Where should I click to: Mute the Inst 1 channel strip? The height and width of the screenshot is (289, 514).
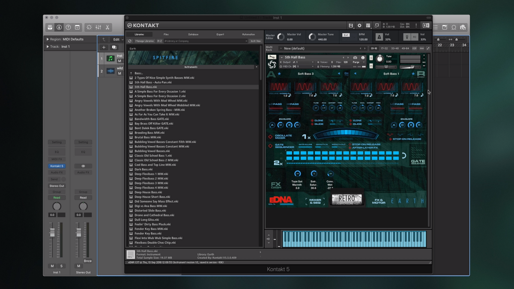(x=52, y=266)
